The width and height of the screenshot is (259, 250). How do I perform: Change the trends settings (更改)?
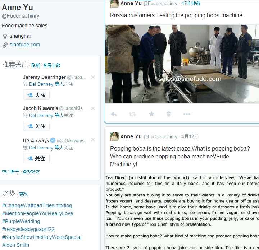(23, 194)
